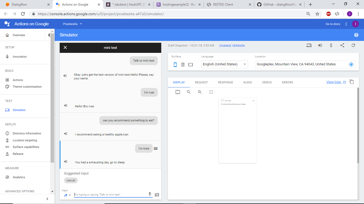Select the Speaker surface icon
Viewport: 364px width, 204px height.
[183, 65]
